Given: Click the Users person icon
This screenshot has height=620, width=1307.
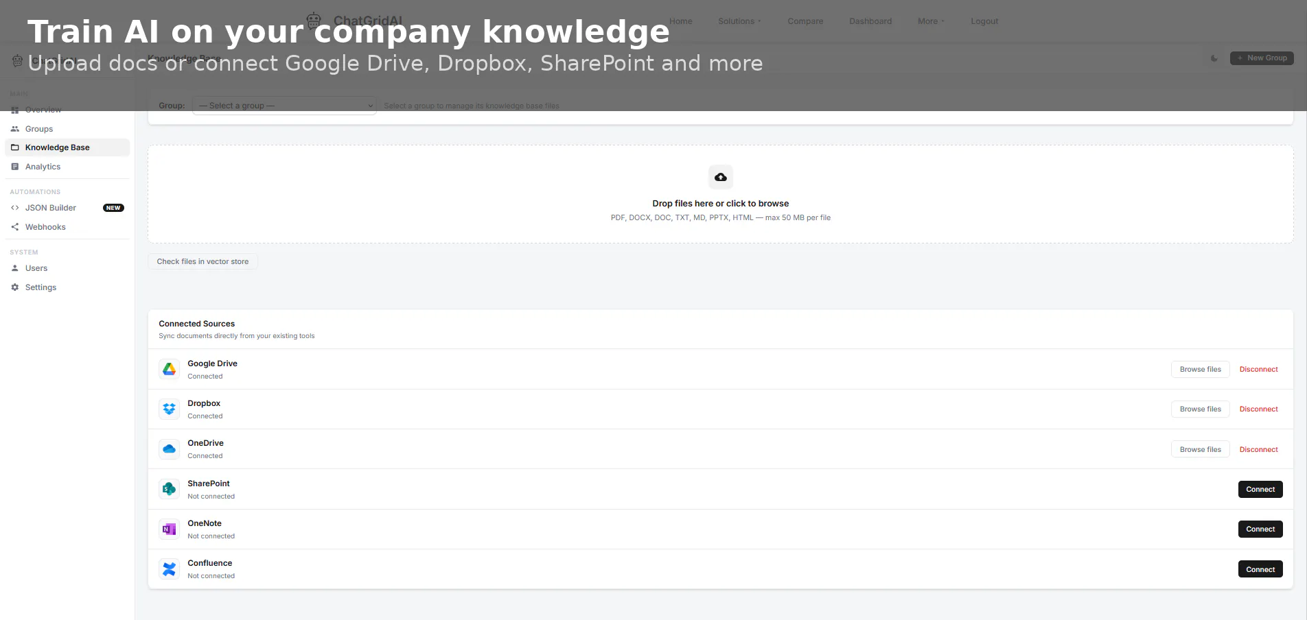Looking at the screenshot, I should coord(15,268).
